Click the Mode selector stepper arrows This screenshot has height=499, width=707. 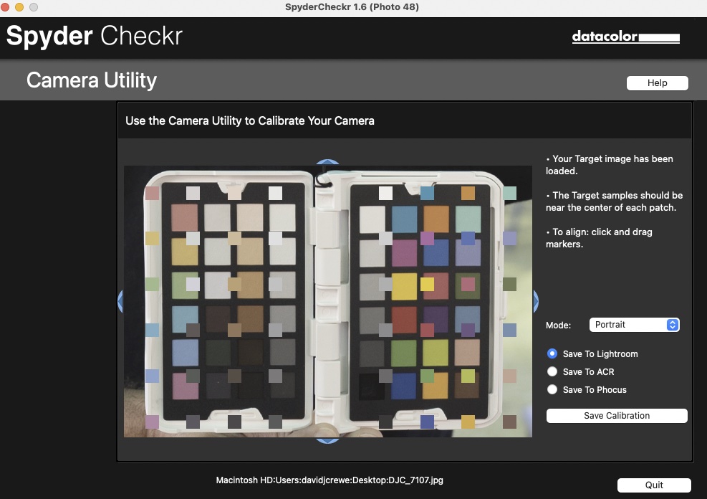[x=672, y=325]
